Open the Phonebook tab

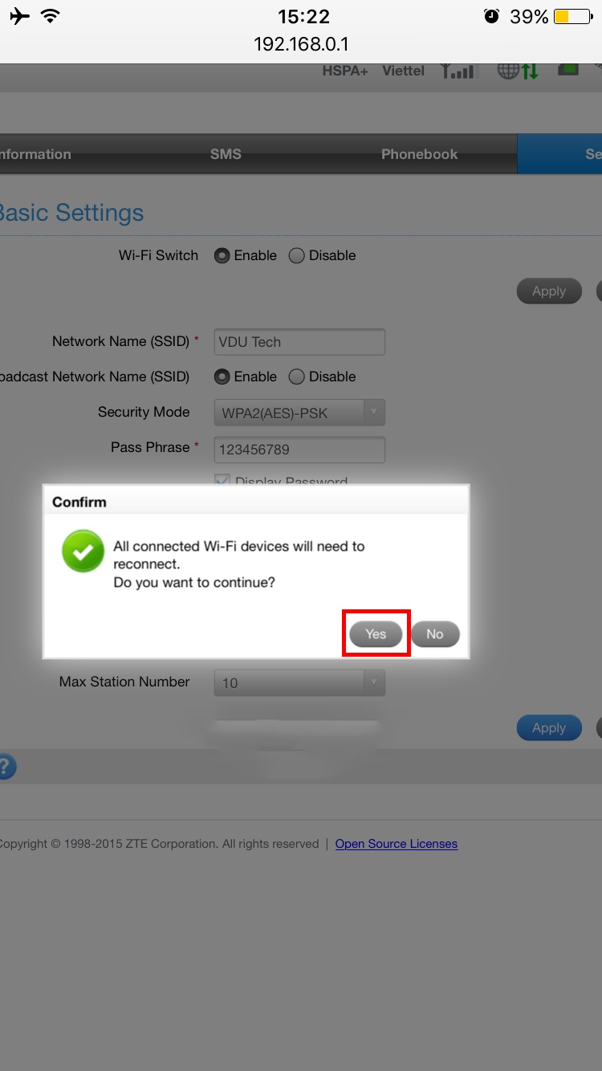[419, 154]
